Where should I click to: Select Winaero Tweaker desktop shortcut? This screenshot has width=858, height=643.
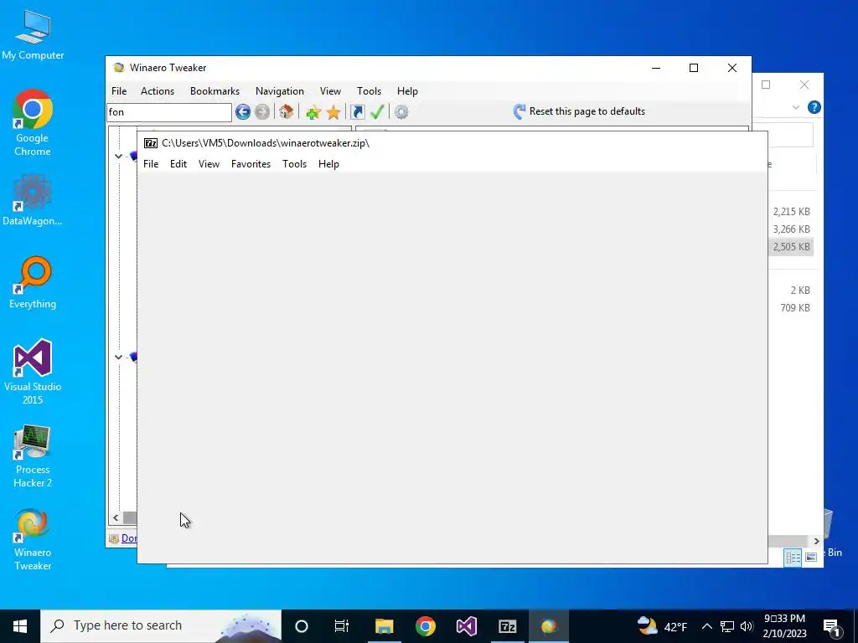point(33,540)
